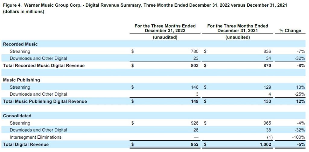Select the -100% change value
Viewport: 309px width, 152px height.
(x=299, y=137)
